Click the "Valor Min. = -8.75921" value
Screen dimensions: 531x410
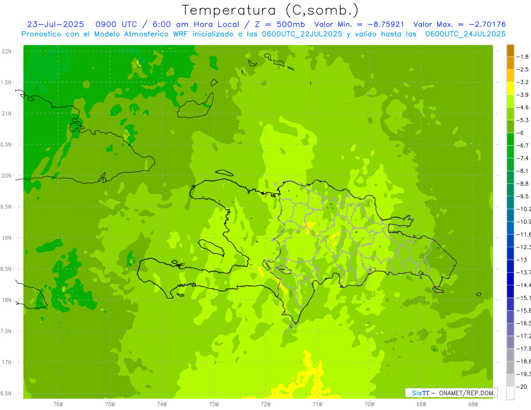click(360, 24)
